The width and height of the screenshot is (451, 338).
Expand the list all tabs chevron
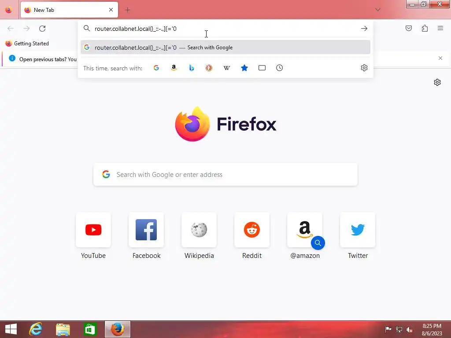[x=377, y=10]
